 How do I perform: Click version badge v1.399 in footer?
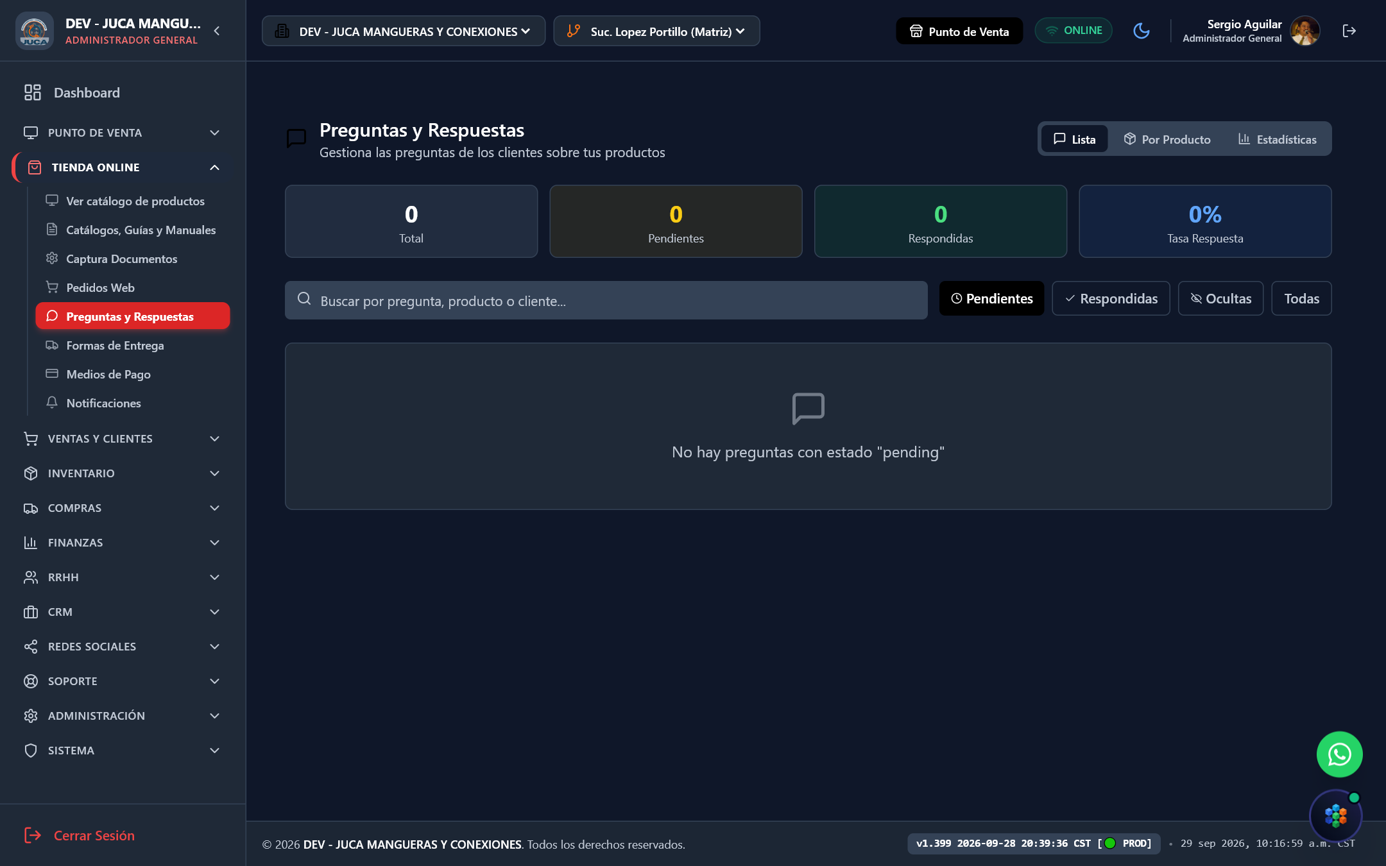(x=1034, y=844)
